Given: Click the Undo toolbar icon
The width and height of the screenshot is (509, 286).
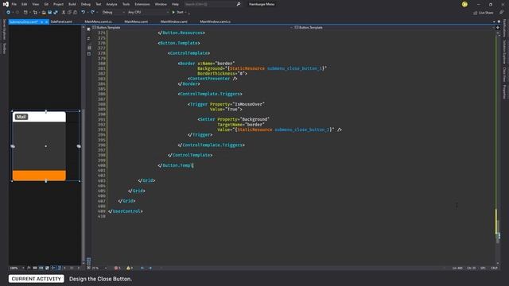Looking at the screenshot, I should point(83,13).
